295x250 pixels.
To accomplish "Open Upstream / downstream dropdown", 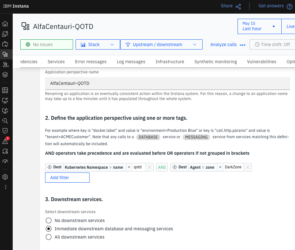I will point(161,44).
